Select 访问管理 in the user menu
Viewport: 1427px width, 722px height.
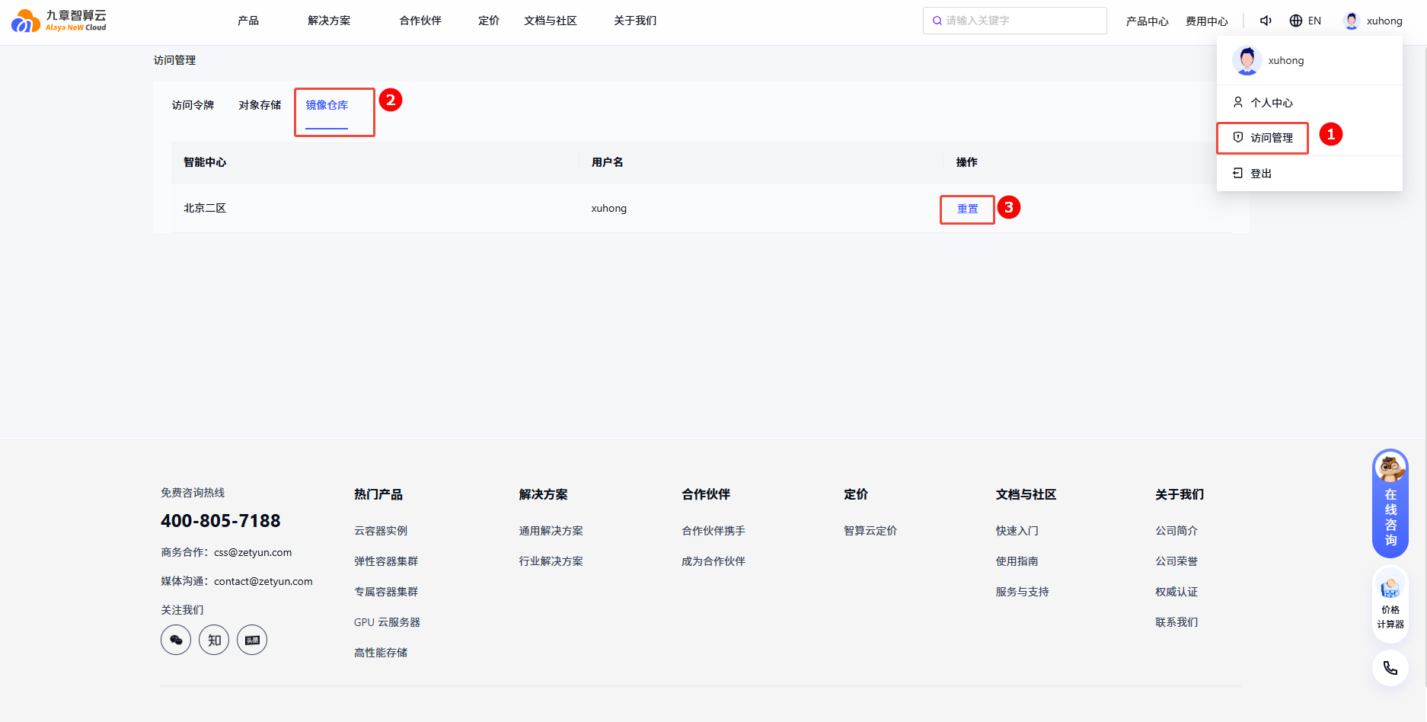click(x=1271, y=138)
